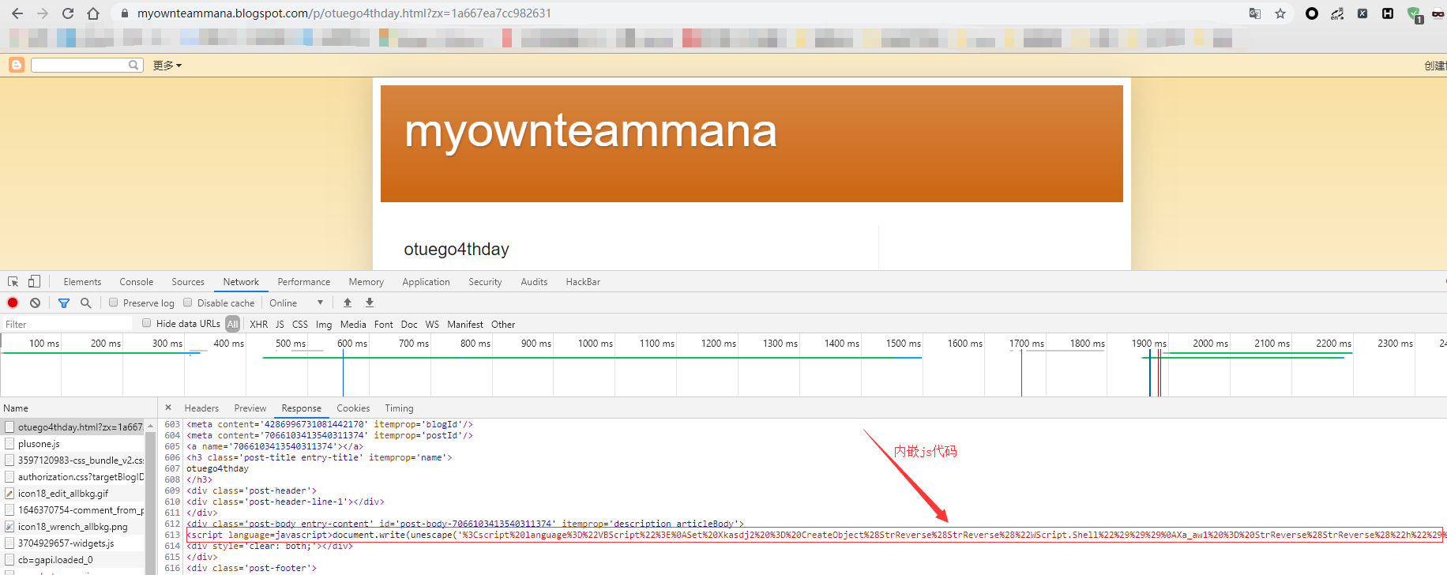The width and height of the screenshot is (1447, 575).
Task: Toggle the network filter funnel icon
Action: click(x=64, y=303)
